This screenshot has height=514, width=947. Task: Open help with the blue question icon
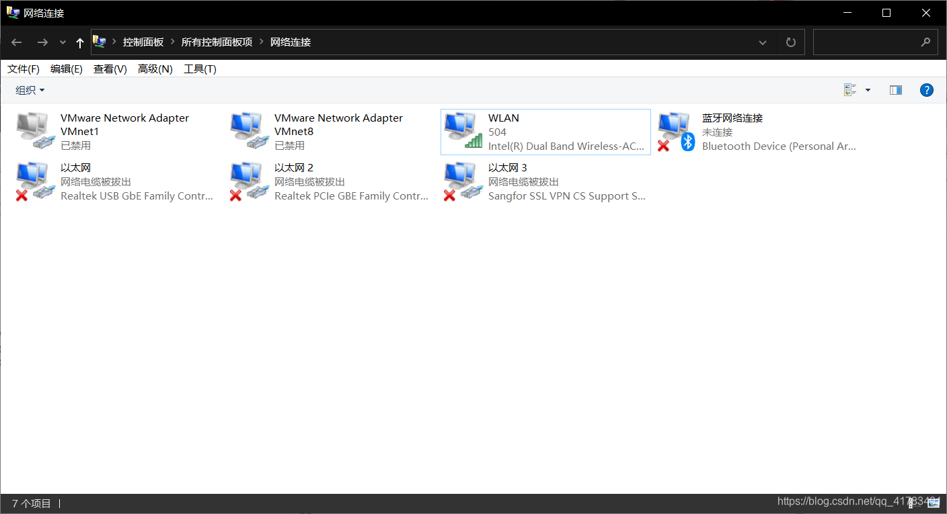click(927, 90)
